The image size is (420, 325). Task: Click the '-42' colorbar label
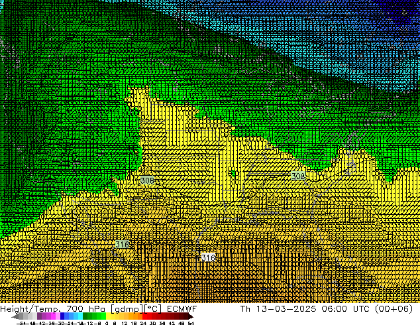coord(42,323)
